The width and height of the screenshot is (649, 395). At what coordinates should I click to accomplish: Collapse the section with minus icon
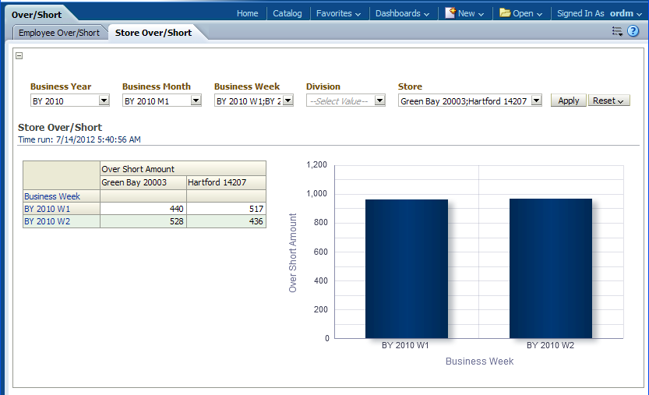(19, 55)
